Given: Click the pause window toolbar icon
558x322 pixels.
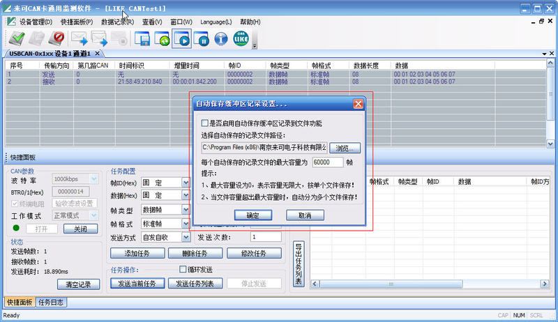Looking at the screenshot, I should coord(202,39).
